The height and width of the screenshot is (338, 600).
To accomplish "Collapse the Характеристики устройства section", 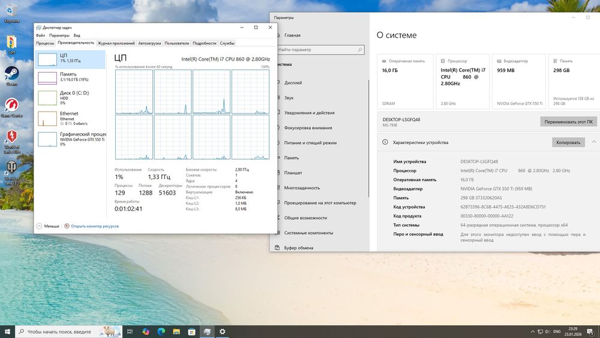I will pos(593,142).
